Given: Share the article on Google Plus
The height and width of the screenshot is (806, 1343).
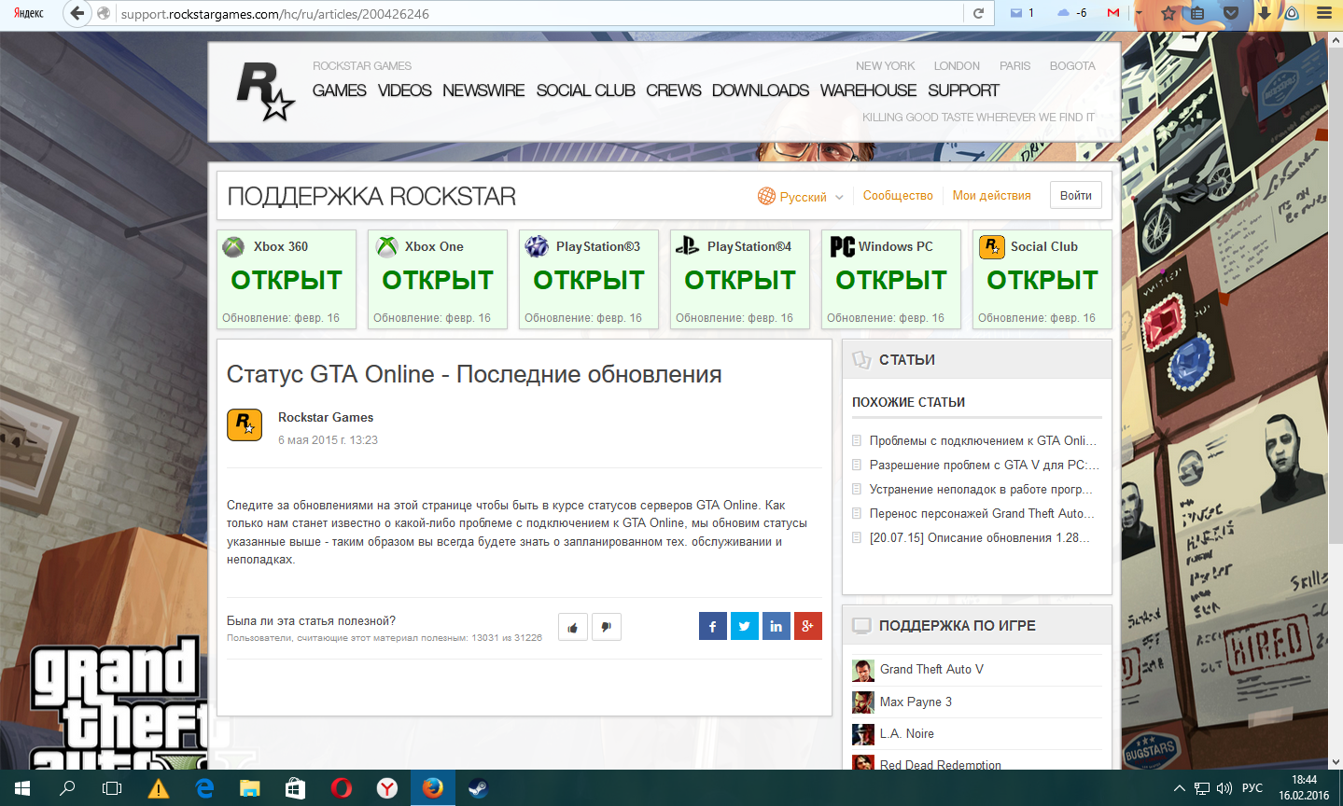Looking at the screenshot, I should [807, 626].
